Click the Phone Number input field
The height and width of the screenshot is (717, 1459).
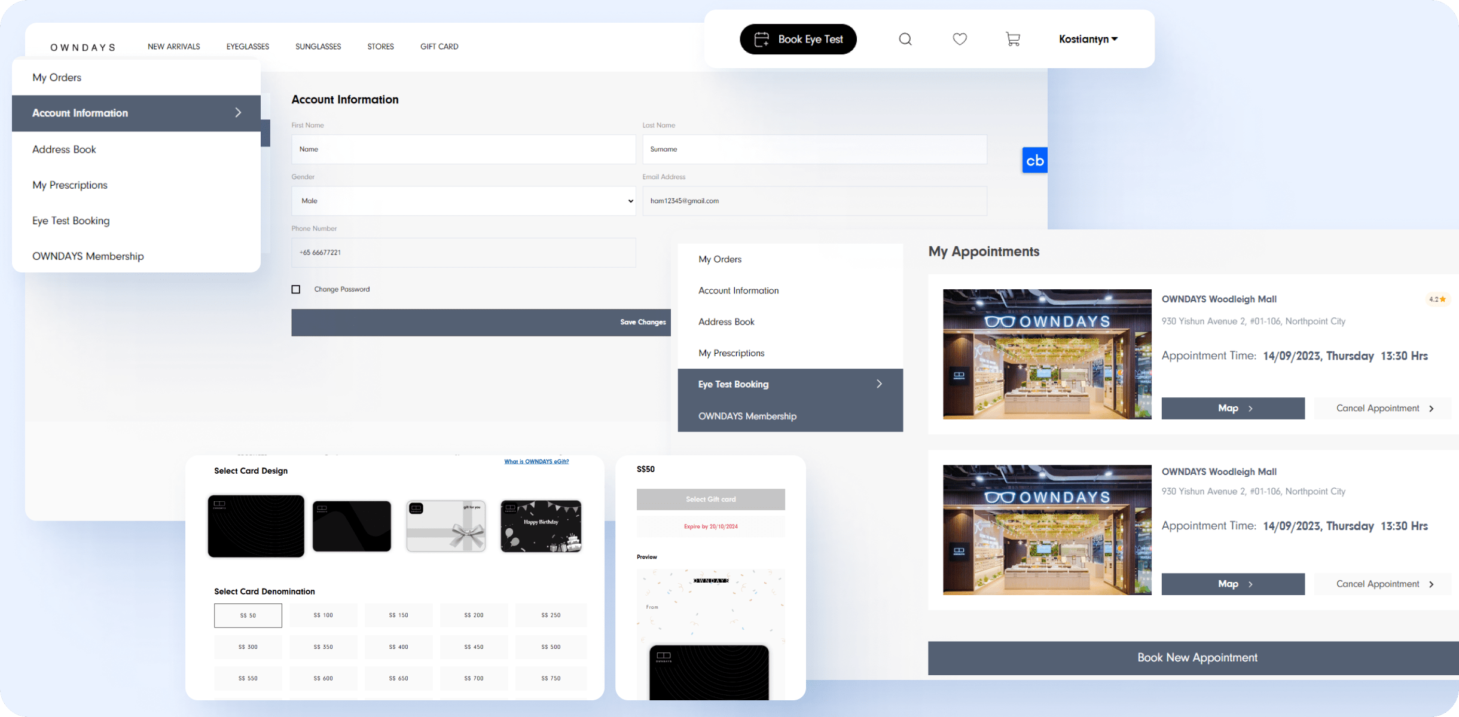(463, 253)
